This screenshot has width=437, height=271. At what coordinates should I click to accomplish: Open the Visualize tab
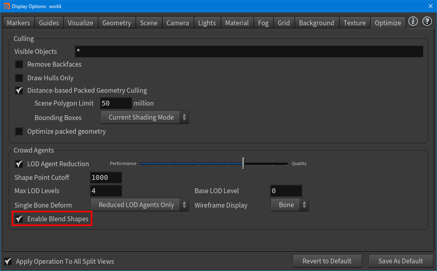[81, 23]
